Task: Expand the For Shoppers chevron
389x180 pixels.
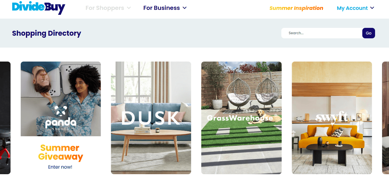Action: click(x=129, y=8)
